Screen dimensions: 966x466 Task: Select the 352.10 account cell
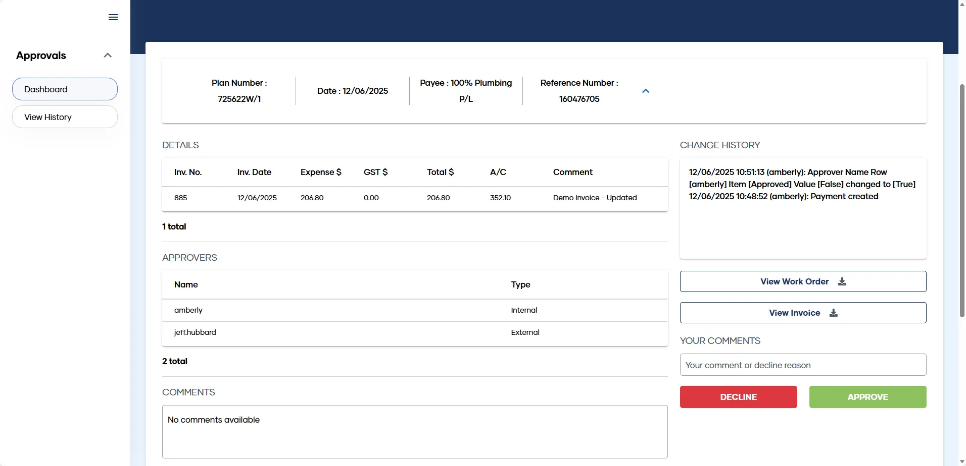point(500,198)
